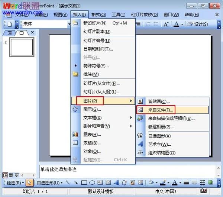The image size is (223, 197).
Task: Select the rectangle shape tool
Action: [x=84, y=183]
